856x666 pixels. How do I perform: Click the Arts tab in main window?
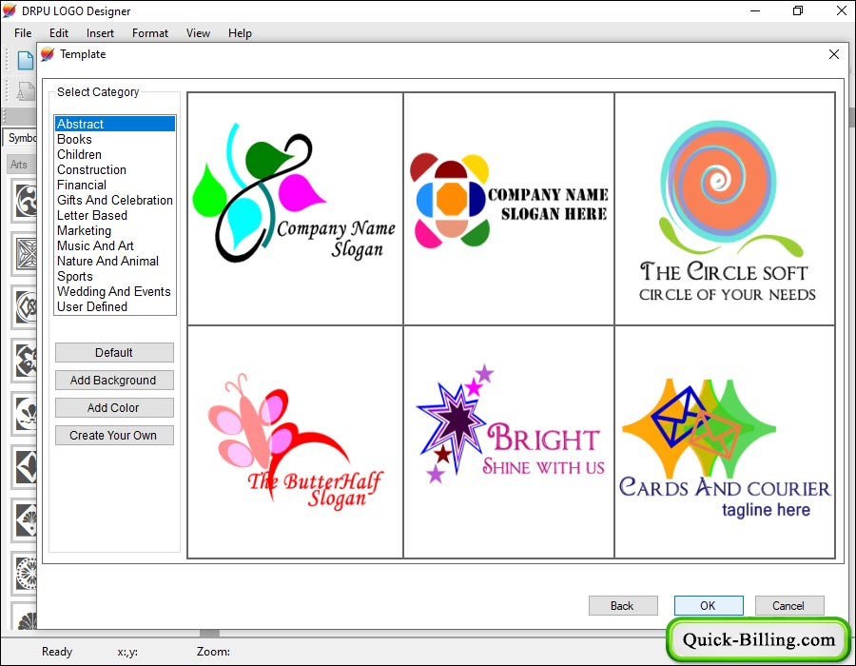pyautogui.click(x=19, y=165)
